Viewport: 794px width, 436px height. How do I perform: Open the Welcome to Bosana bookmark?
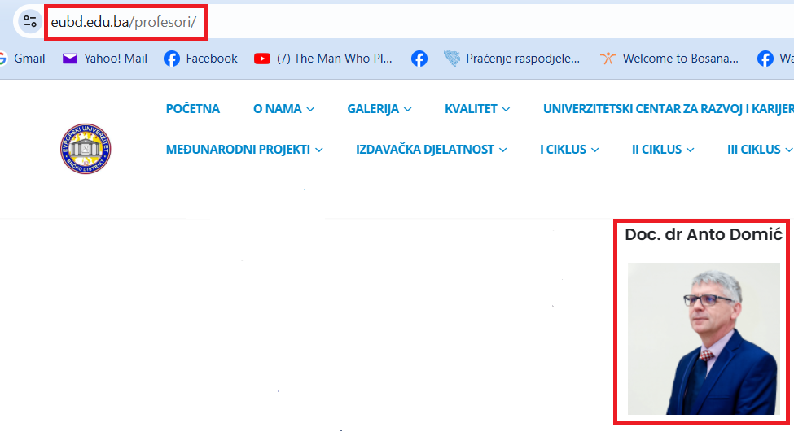click(x=669, y=59)
